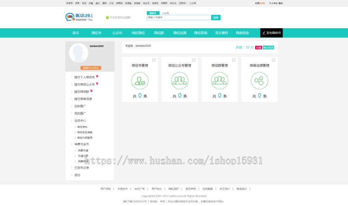
Task: Open 微信货源 in the navigation bar
Action: [180, 33]
